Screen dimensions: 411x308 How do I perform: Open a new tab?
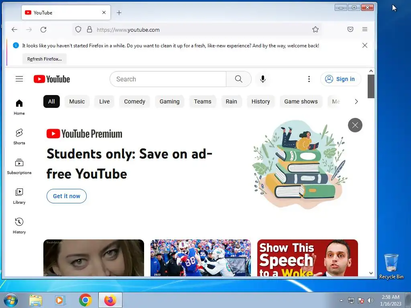point(119,12)
